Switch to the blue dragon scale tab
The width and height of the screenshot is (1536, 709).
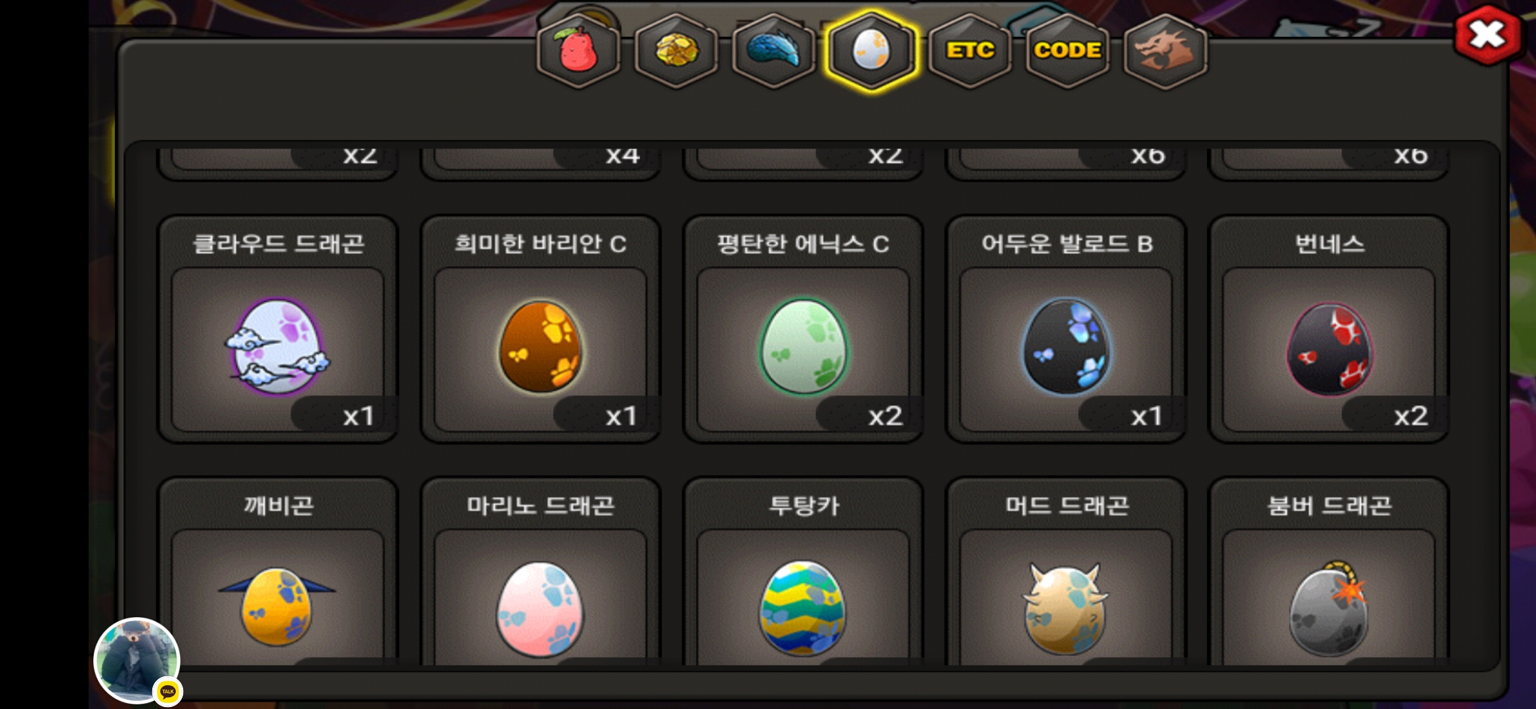[774, 51]
